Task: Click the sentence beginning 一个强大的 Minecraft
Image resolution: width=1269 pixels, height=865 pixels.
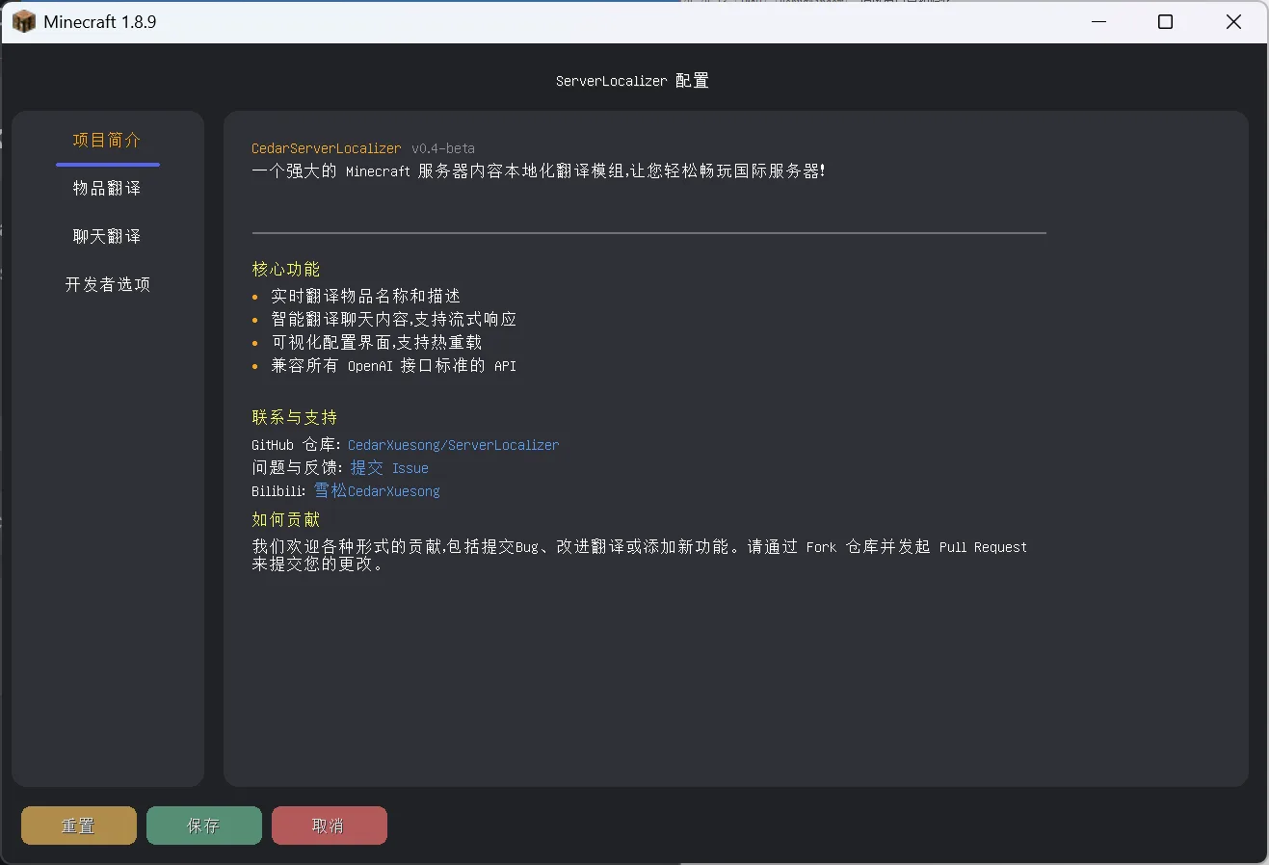Action: click(x=539, y=171)
